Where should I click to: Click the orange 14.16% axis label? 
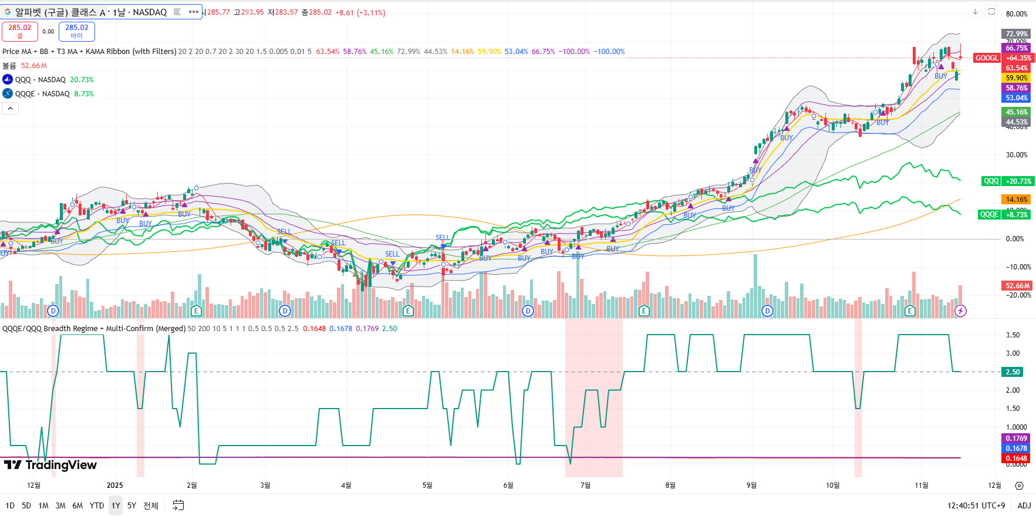pos(1016,200)
